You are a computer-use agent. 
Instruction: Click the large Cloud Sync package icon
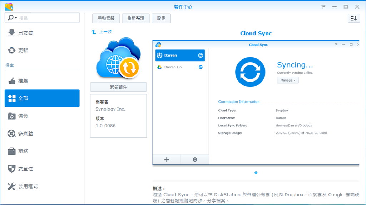coord(118,58)
